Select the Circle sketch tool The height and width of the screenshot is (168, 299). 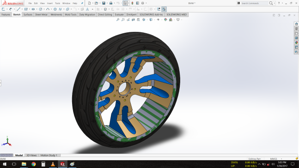coord(40,9)
